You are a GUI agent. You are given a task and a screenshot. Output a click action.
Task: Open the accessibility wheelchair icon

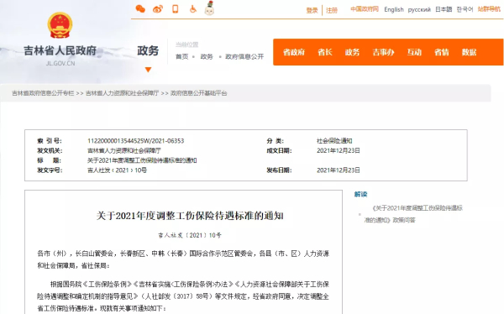193,9
